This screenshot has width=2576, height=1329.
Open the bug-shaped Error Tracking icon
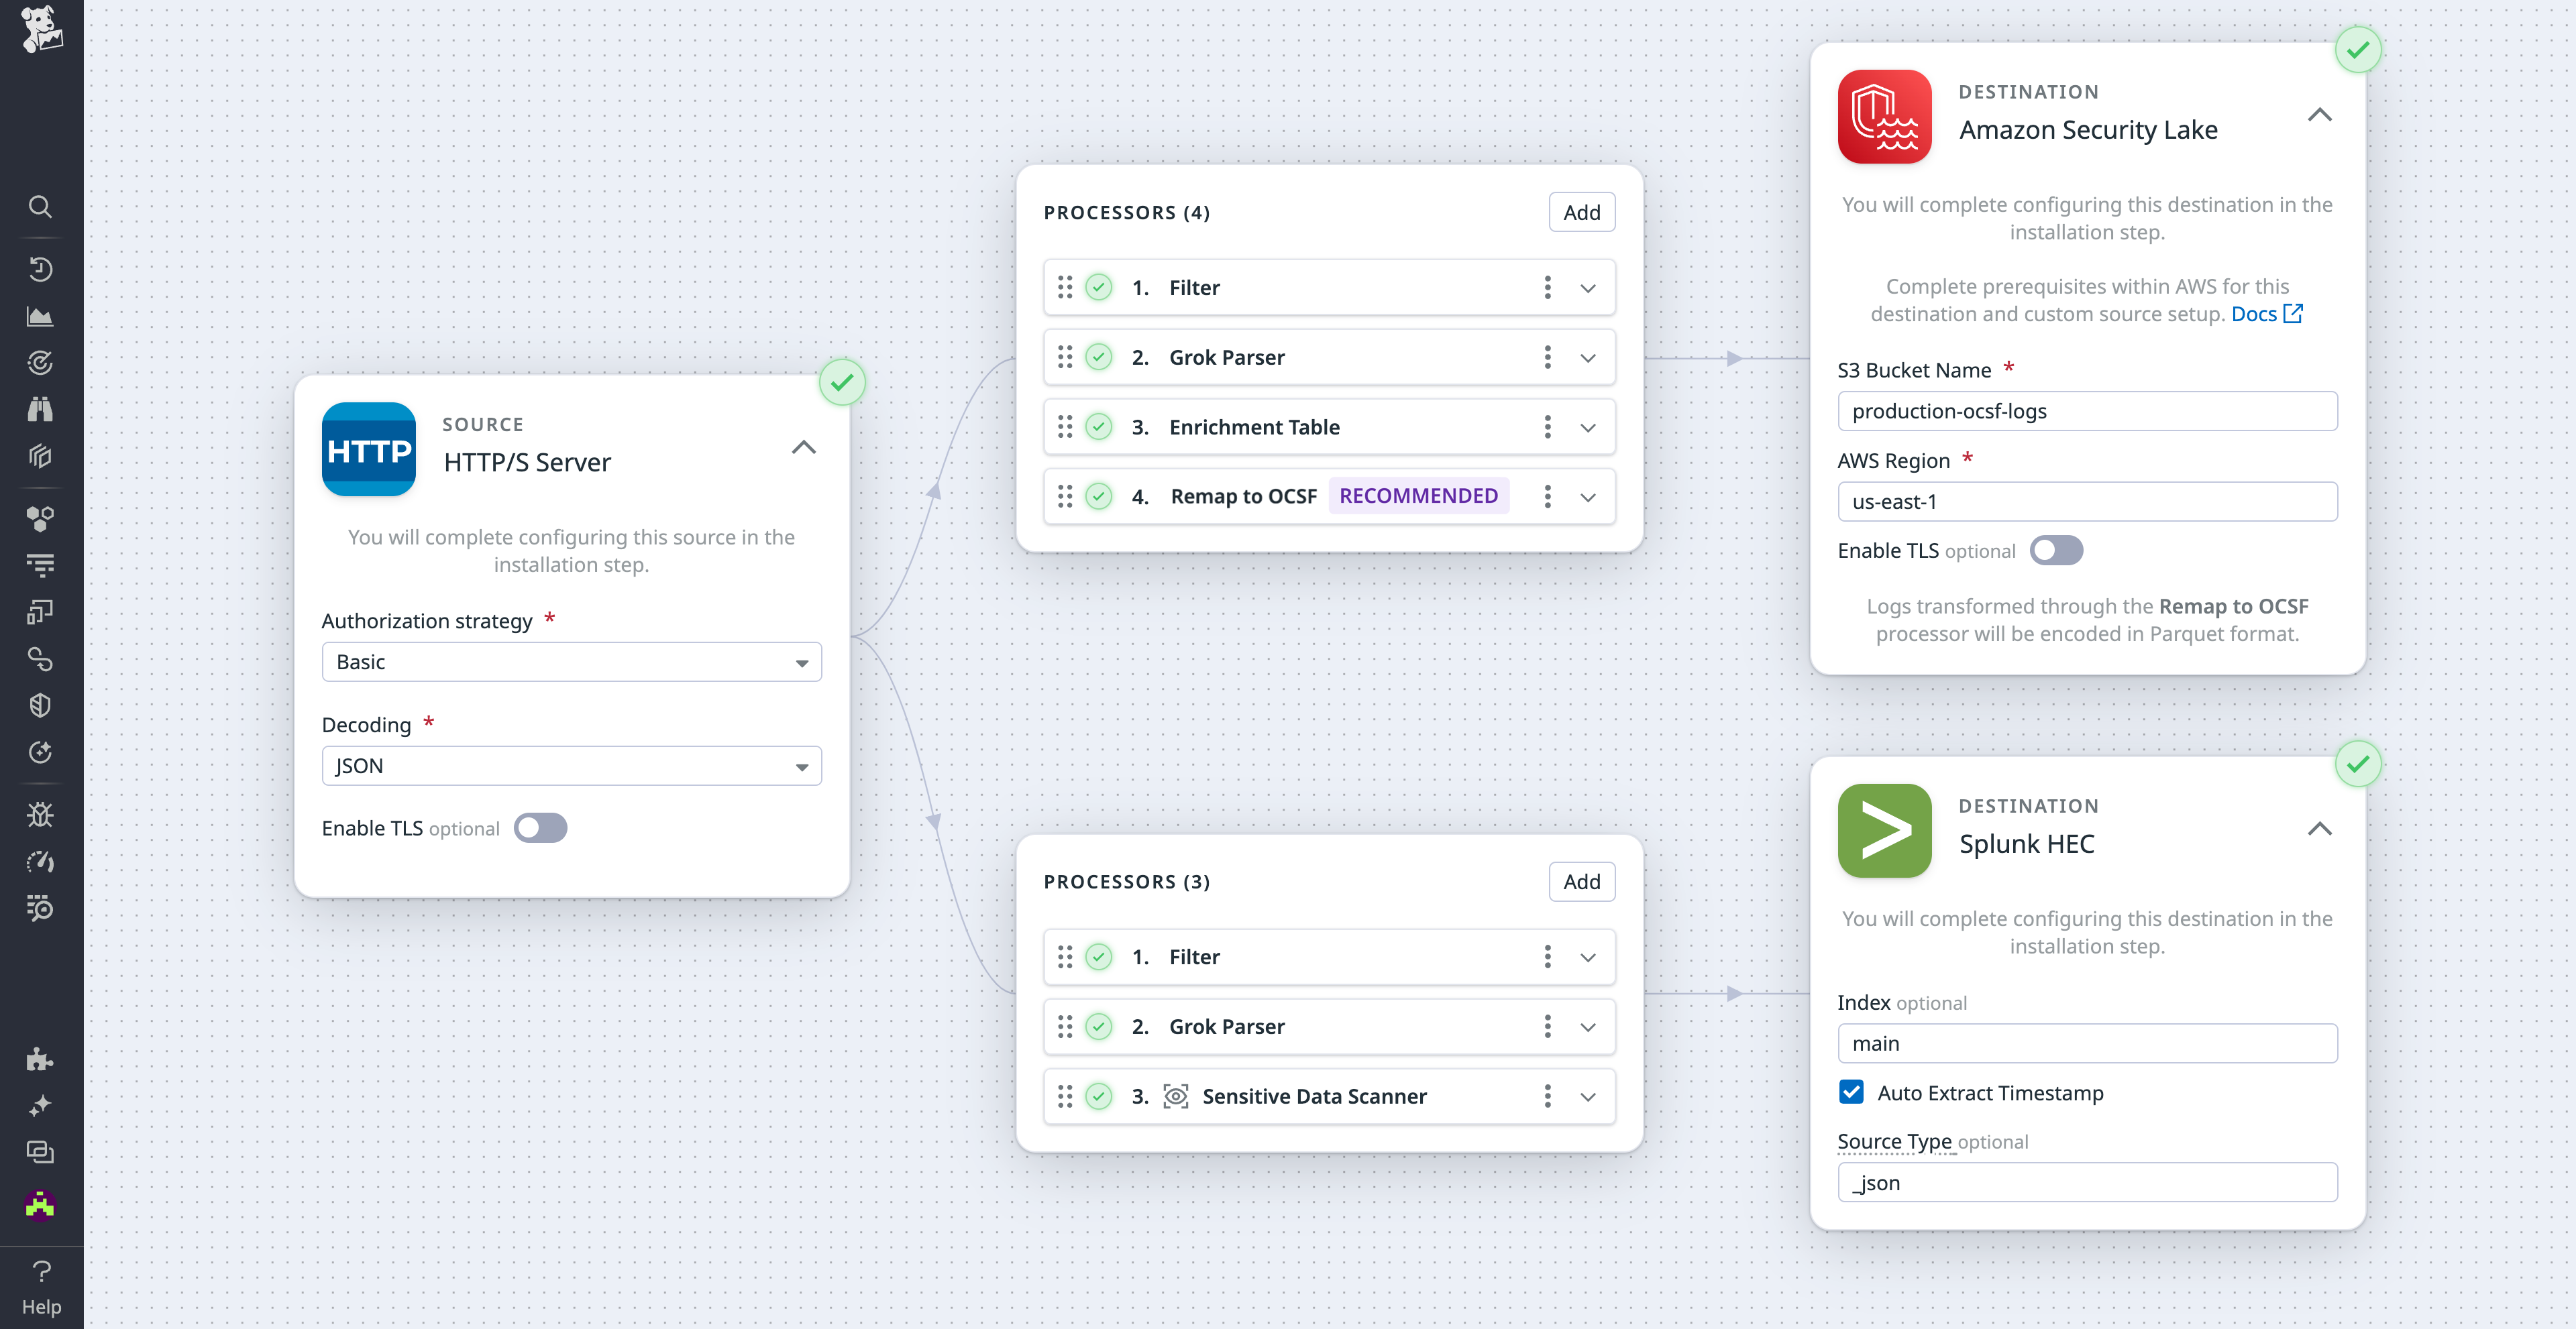click(x=40, y=815)
